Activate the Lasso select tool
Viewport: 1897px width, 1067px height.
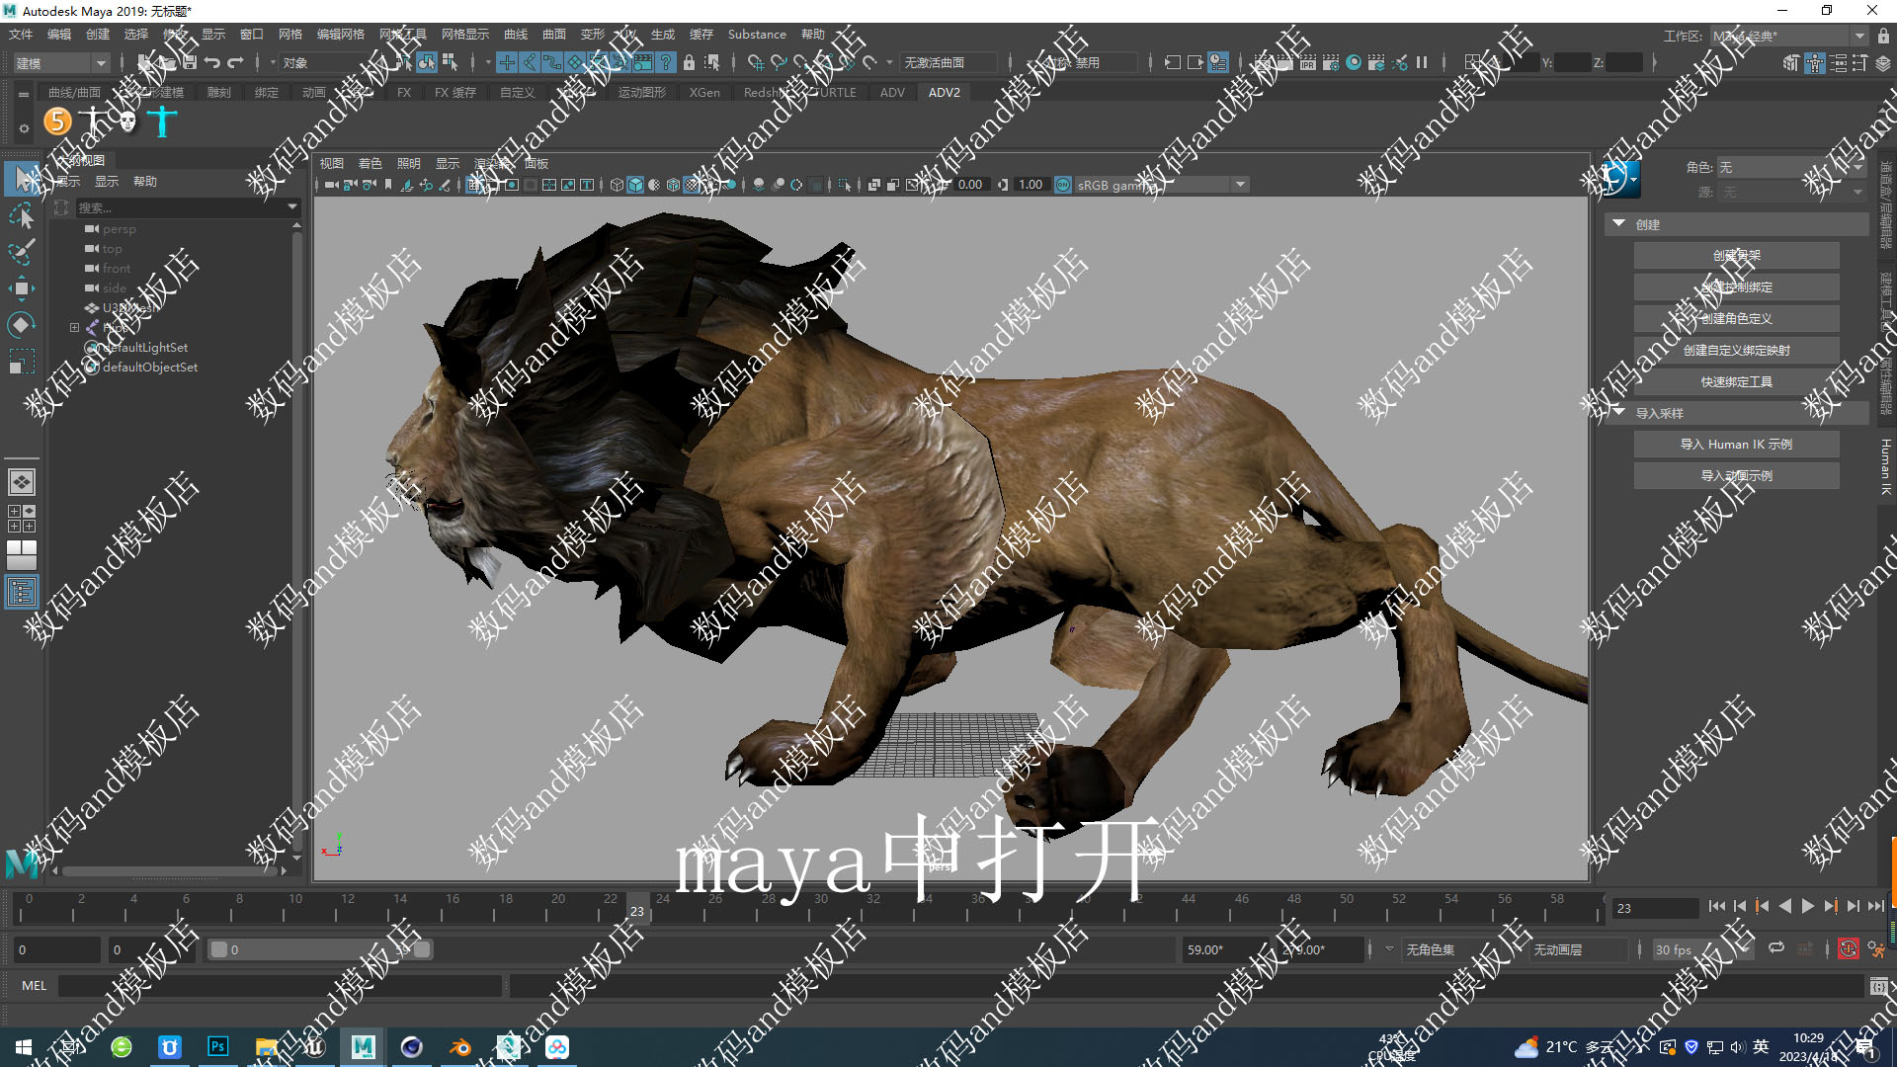pos(21,215)
